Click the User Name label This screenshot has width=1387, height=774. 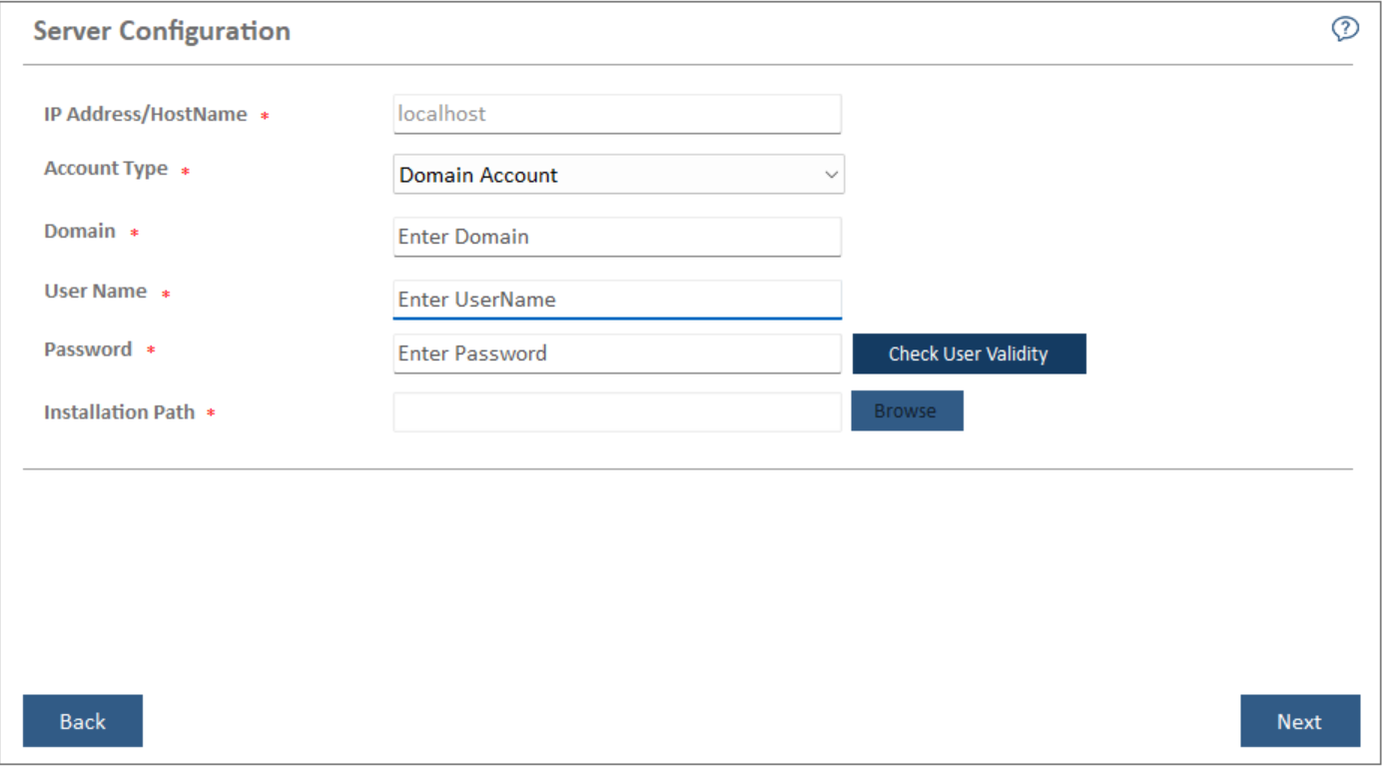coord(95,292)
